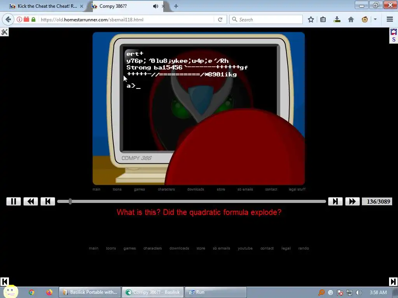Viewport: 398px width, 298px height.
Task: Open 'youtube' in the bottom navigation
Action: tap(245, 248)
